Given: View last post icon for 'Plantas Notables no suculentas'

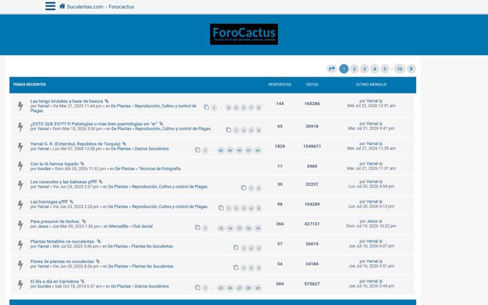Looking at the screenshot, I should 381,241.
